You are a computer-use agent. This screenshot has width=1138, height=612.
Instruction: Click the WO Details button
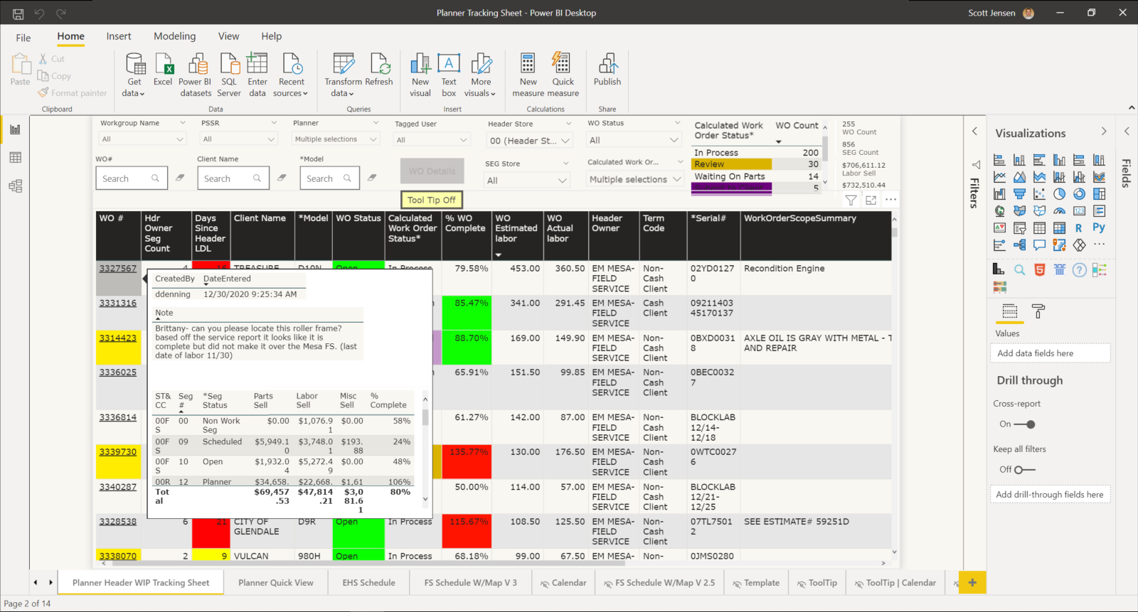click(432, 171)
